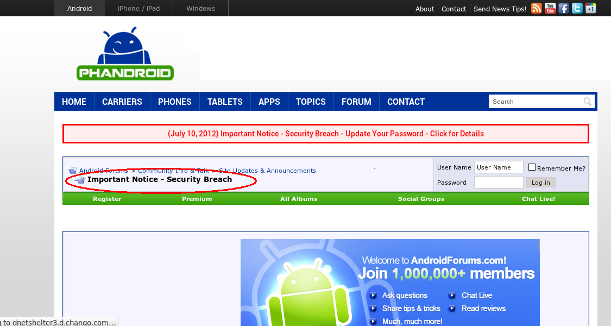Image resolution: width=611 pixels, height=326 pixels.
Task: Click folder icon beside Important Notice title
Action: click(x=81, y=180)
